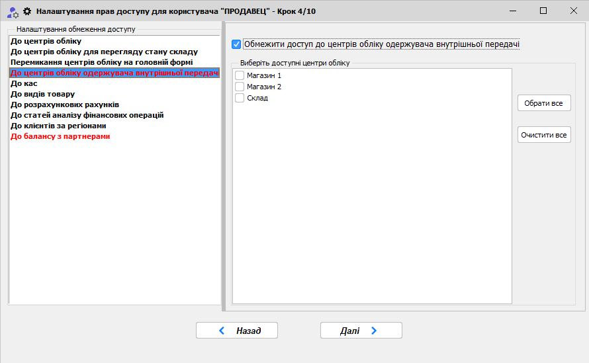Uncheck restrict access to receiver accounting centers
Screen dimensions: 589x363
[x=237, y=45]
